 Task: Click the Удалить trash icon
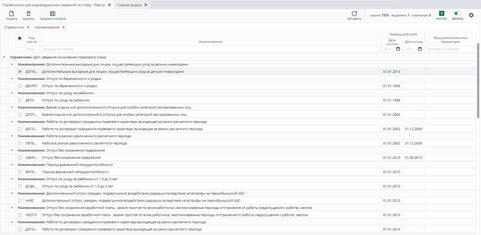pos(29,14)
